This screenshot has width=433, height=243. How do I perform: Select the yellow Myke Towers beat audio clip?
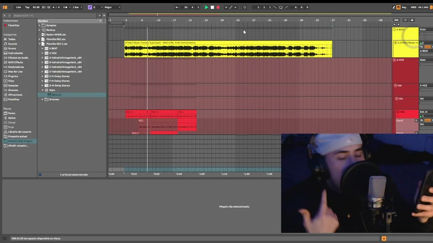point(228,49)
